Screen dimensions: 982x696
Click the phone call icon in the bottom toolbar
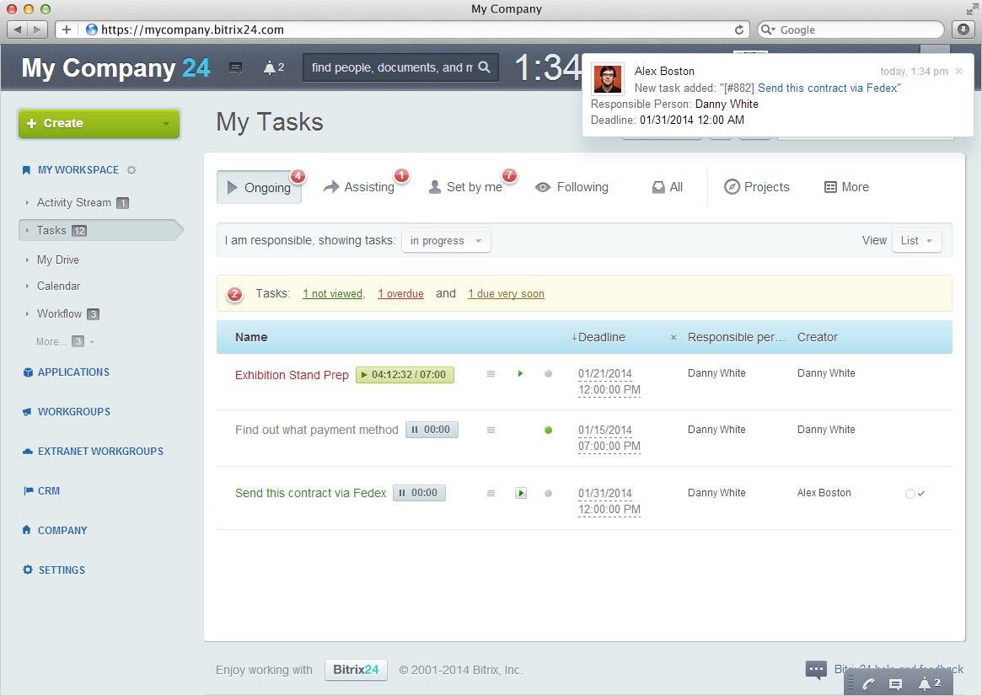[867, 683]
